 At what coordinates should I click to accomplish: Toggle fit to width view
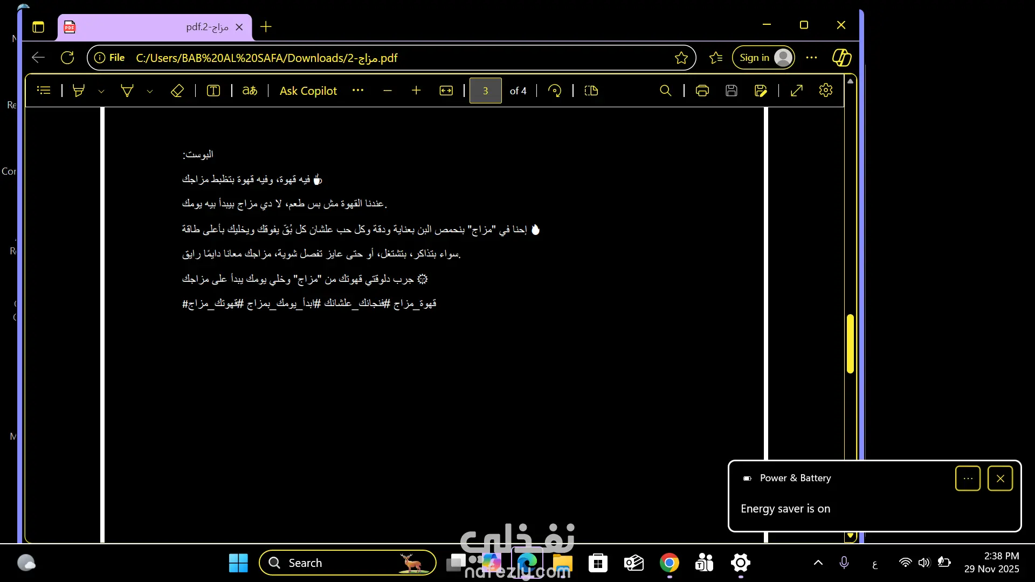pos(446,91)
